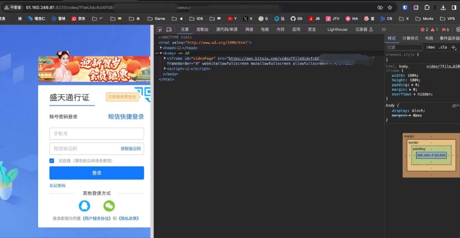The image size is (460, 238).
Task: Open the YouTube bookmark labeled Y
Action: [x=232, y=19]
